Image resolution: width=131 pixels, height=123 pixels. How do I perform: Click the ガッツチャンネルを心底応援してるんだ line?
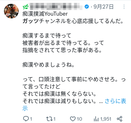(x=73, y=21)
